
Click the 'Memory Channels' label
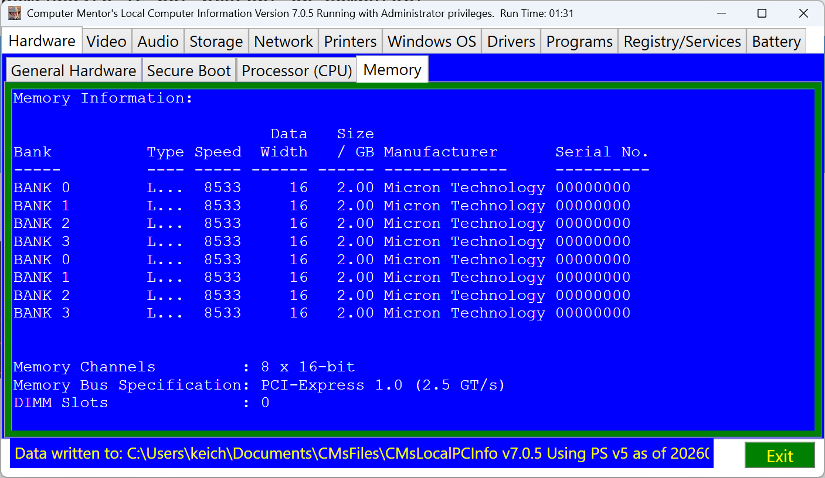tap(84, 367)
